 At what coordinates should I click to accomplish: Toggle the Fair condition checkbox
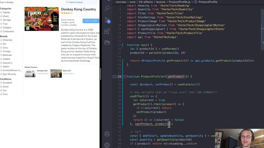coord(1,90)
